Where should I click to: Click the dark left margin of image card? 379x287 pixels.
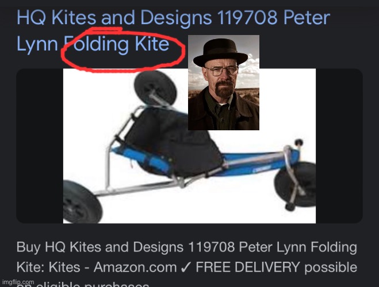tap(40, 146)
